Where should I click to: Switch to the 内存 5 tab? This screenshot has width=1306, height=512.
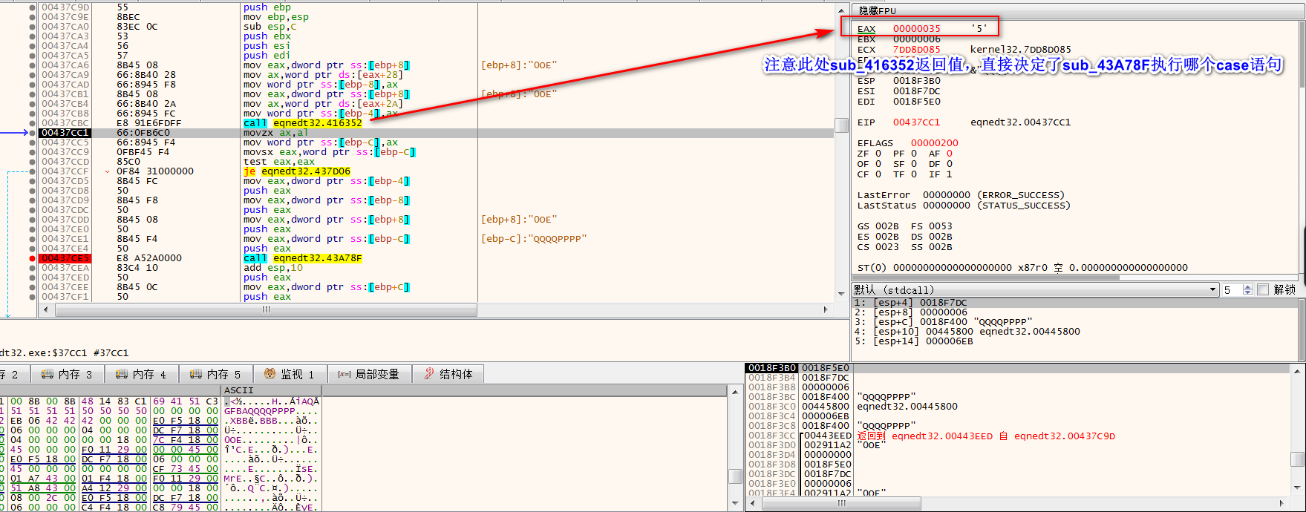click(215, 374)
